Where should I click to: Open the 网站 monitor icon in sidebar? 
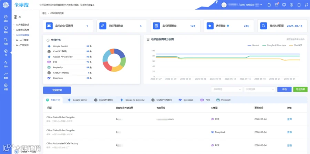pyautogui.click(x=6, y=30)
